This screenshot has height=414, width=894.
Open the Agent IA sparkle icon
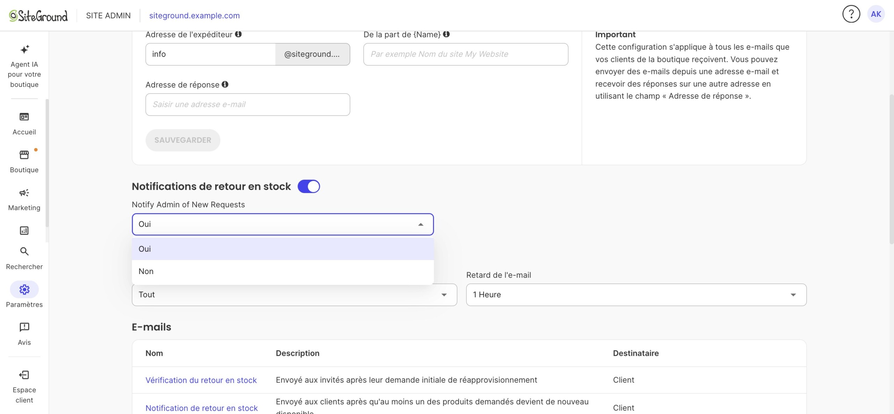[24, 49]
